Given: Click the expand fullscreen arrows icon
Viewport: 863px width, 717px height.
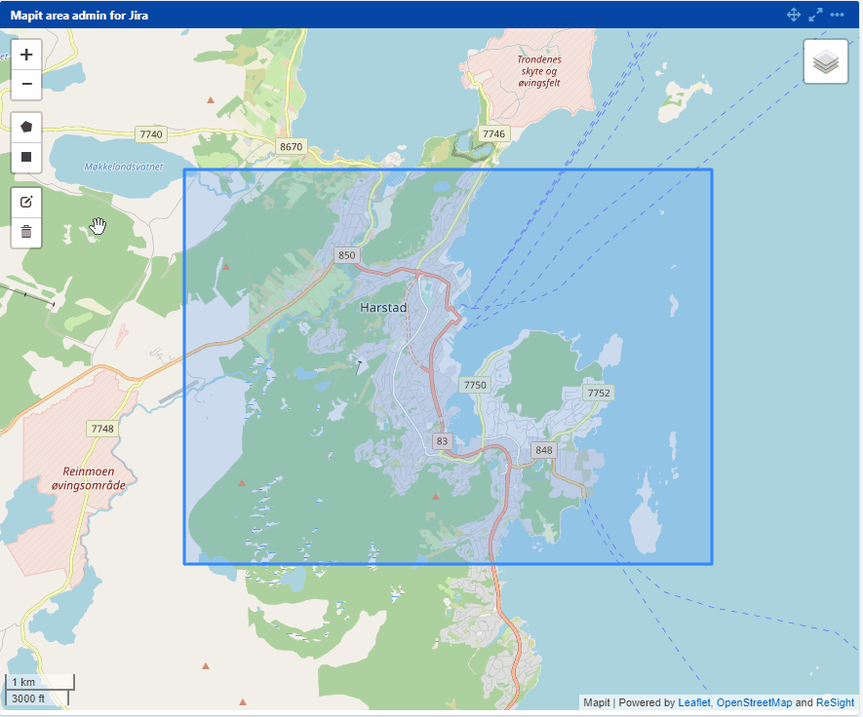Looking at the screenshot, I should (x=815, y=15).
